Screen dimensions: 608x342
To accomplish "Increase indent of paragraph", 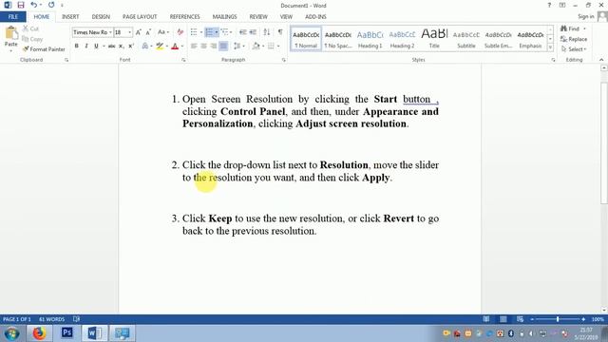I will (253, 32).
